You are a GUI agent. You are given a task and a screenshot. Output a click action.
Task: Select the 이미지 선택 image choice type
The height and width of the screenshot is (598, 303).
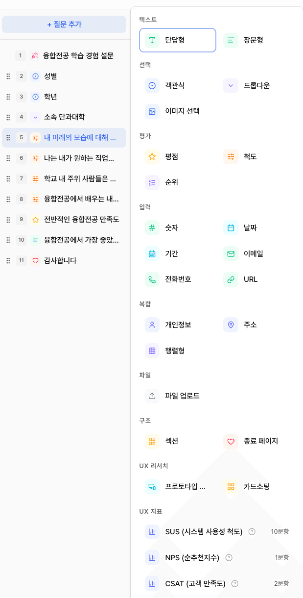[152, 111]
